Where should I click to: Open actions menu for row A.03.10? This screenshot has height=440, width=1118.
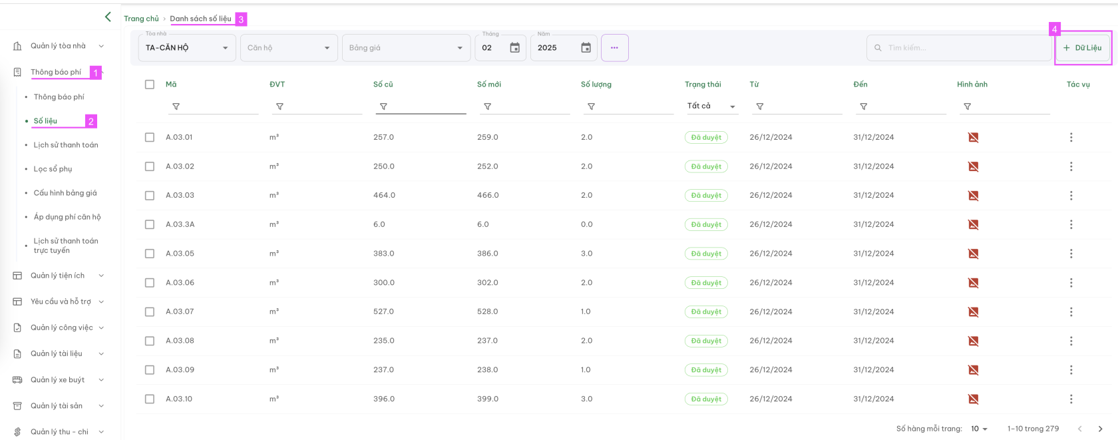coord(1071,399)
